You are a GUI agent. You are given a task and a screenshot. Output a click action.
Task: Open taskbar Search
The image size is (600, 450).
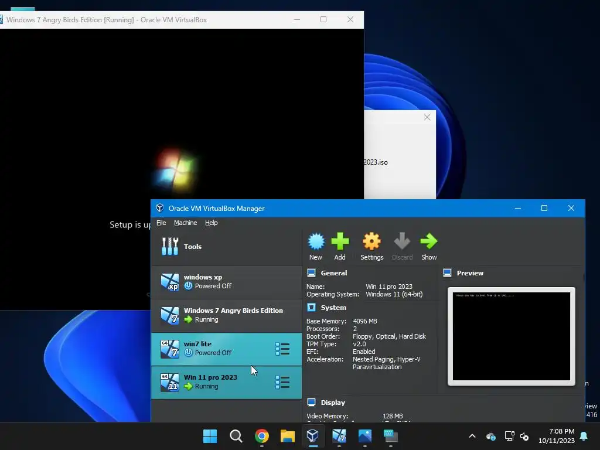click(x=236, y=436)
